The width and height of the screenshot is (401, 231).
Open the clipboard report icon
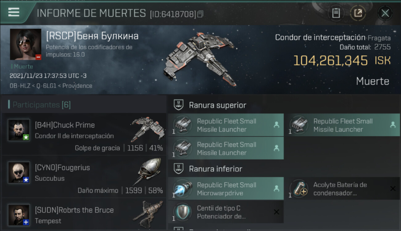point(336,13)
